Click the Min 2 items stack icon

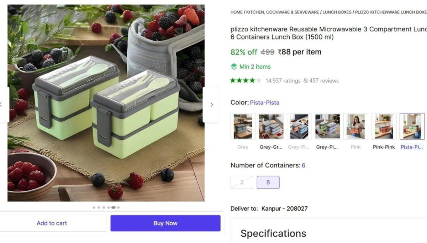(x=234, y=67)
